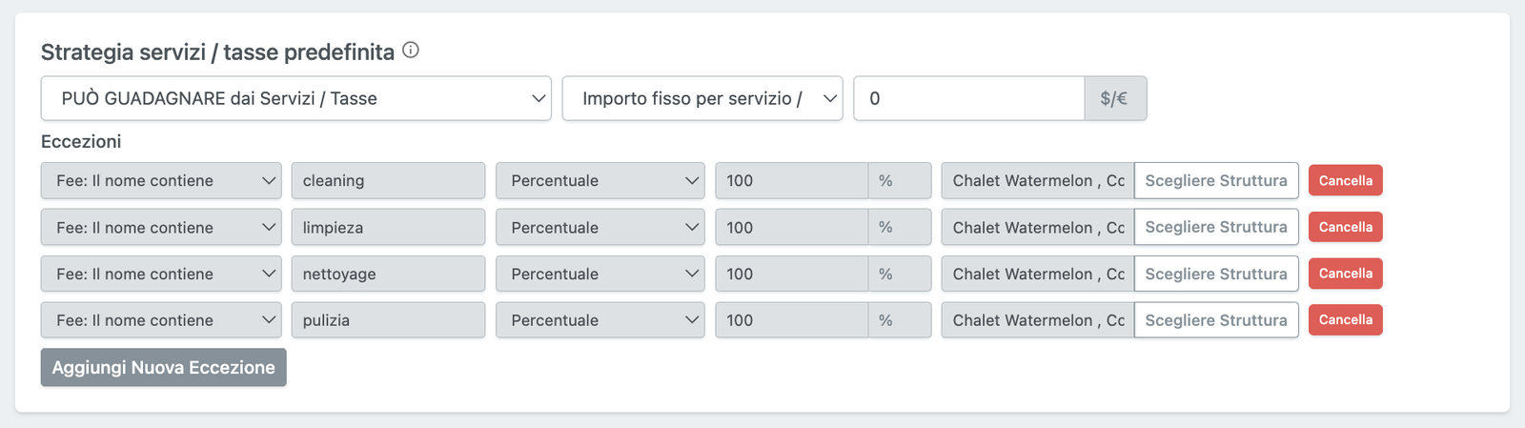
Task: Click the limpieza keyword text field
Action: pos(388,227)
